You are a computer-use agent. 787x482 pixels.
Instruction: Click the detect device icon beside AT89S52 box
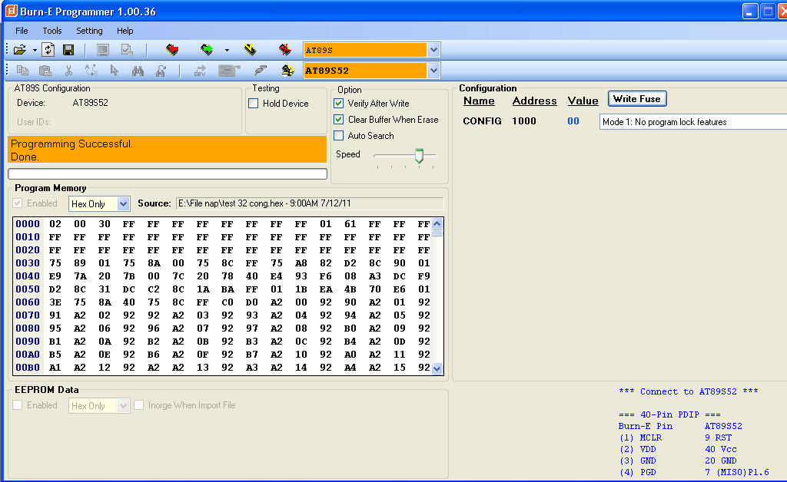pyautogui.click(x=287, y=71)
